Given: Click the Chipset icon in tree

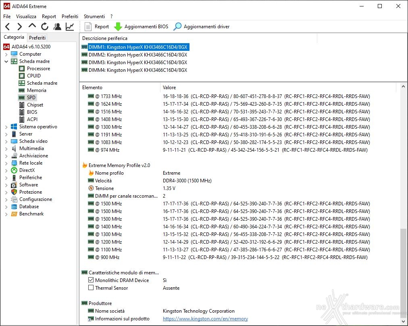Looking at the screenshot, I should click(x=22, y=105).
